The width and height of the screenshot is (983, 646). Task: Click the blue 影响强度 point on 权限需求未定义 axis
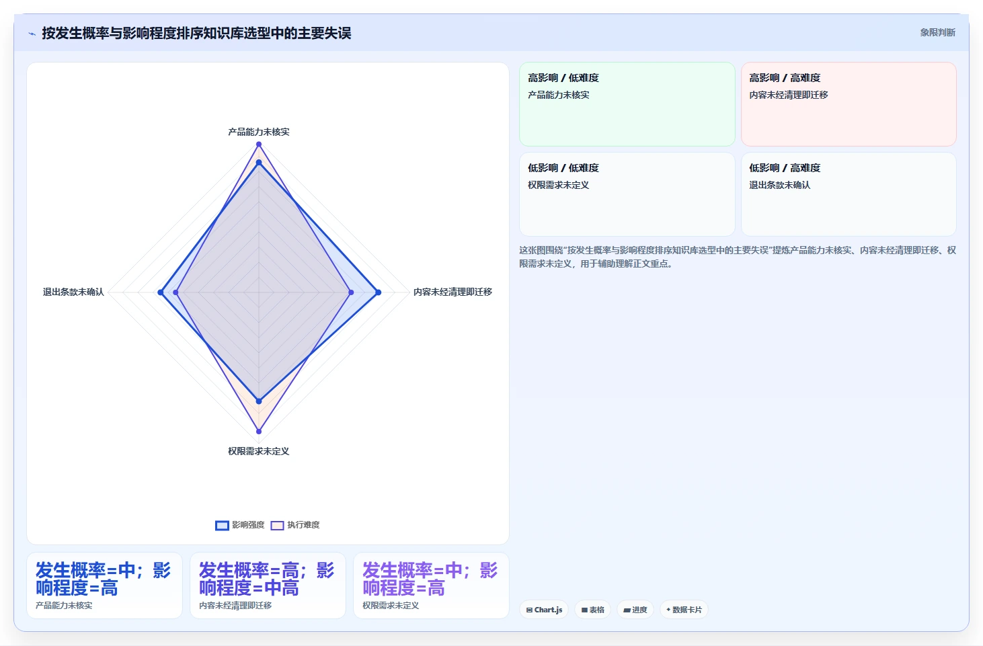click(259, 401)
